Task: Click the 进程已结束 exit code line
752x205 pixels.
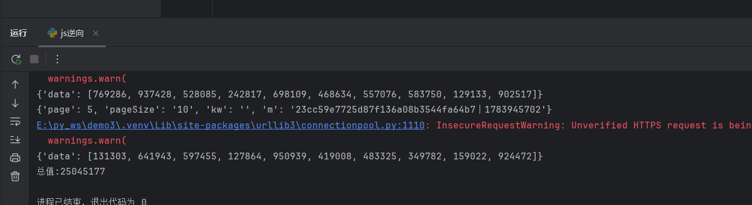Action: 92,201
